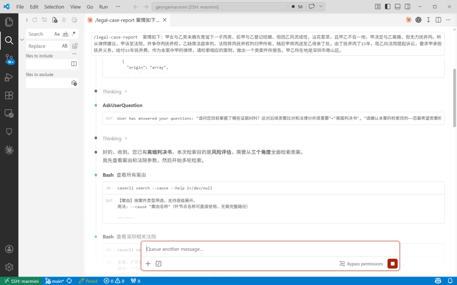Click the main* branch in status bar
Viewport: 457px width, 285px height.
55,281
